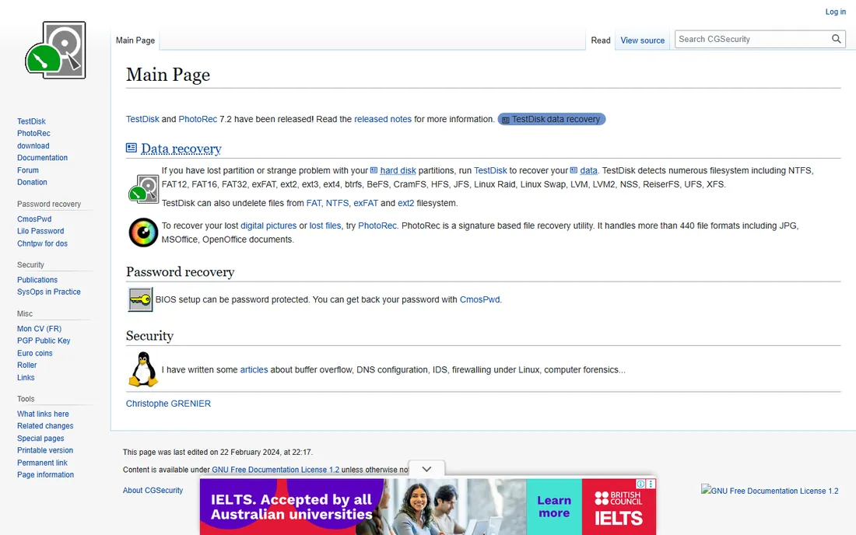This screenshot has width=856, height=535.
Task: Click Learn more on IELTS ad
Action: (554, 507)
